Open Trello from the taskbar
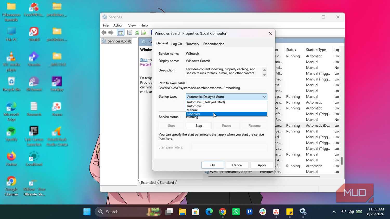 click(249, 212)
